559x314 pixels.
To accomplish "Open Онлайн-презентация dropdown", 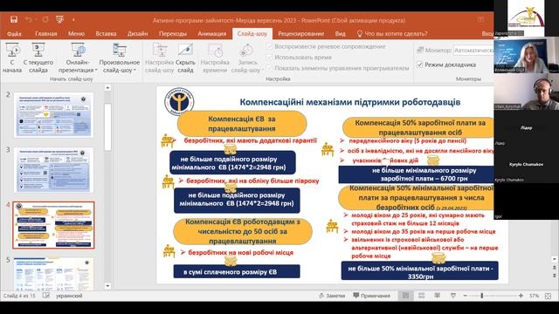I will pos(78,58).
